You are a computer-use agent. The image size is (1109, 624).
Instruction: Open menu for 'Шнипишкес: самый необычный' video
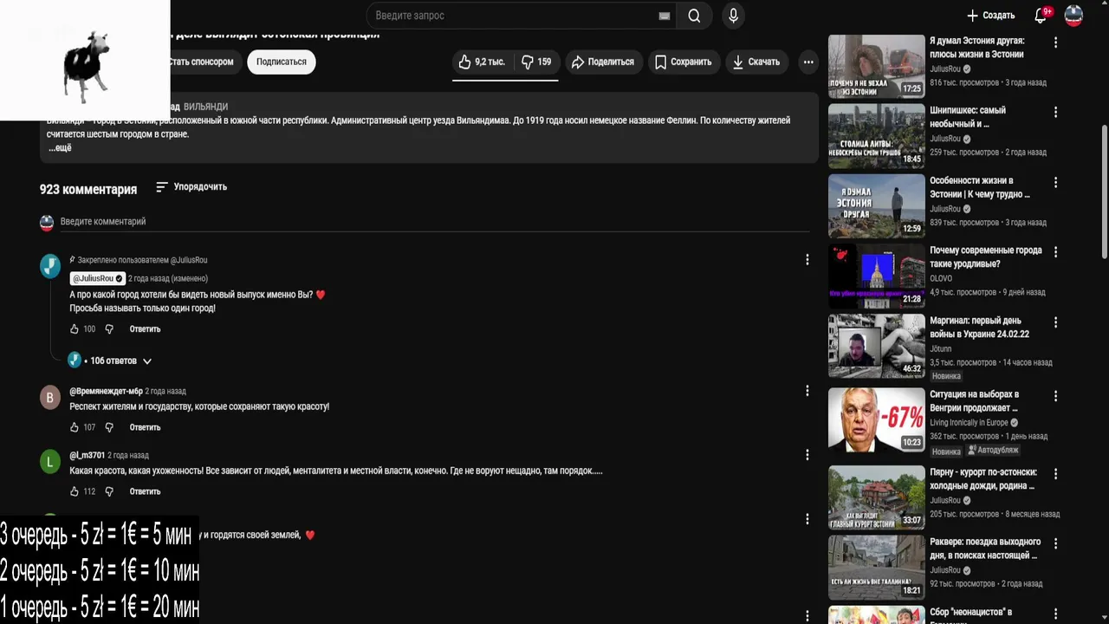coord(1055,112)
